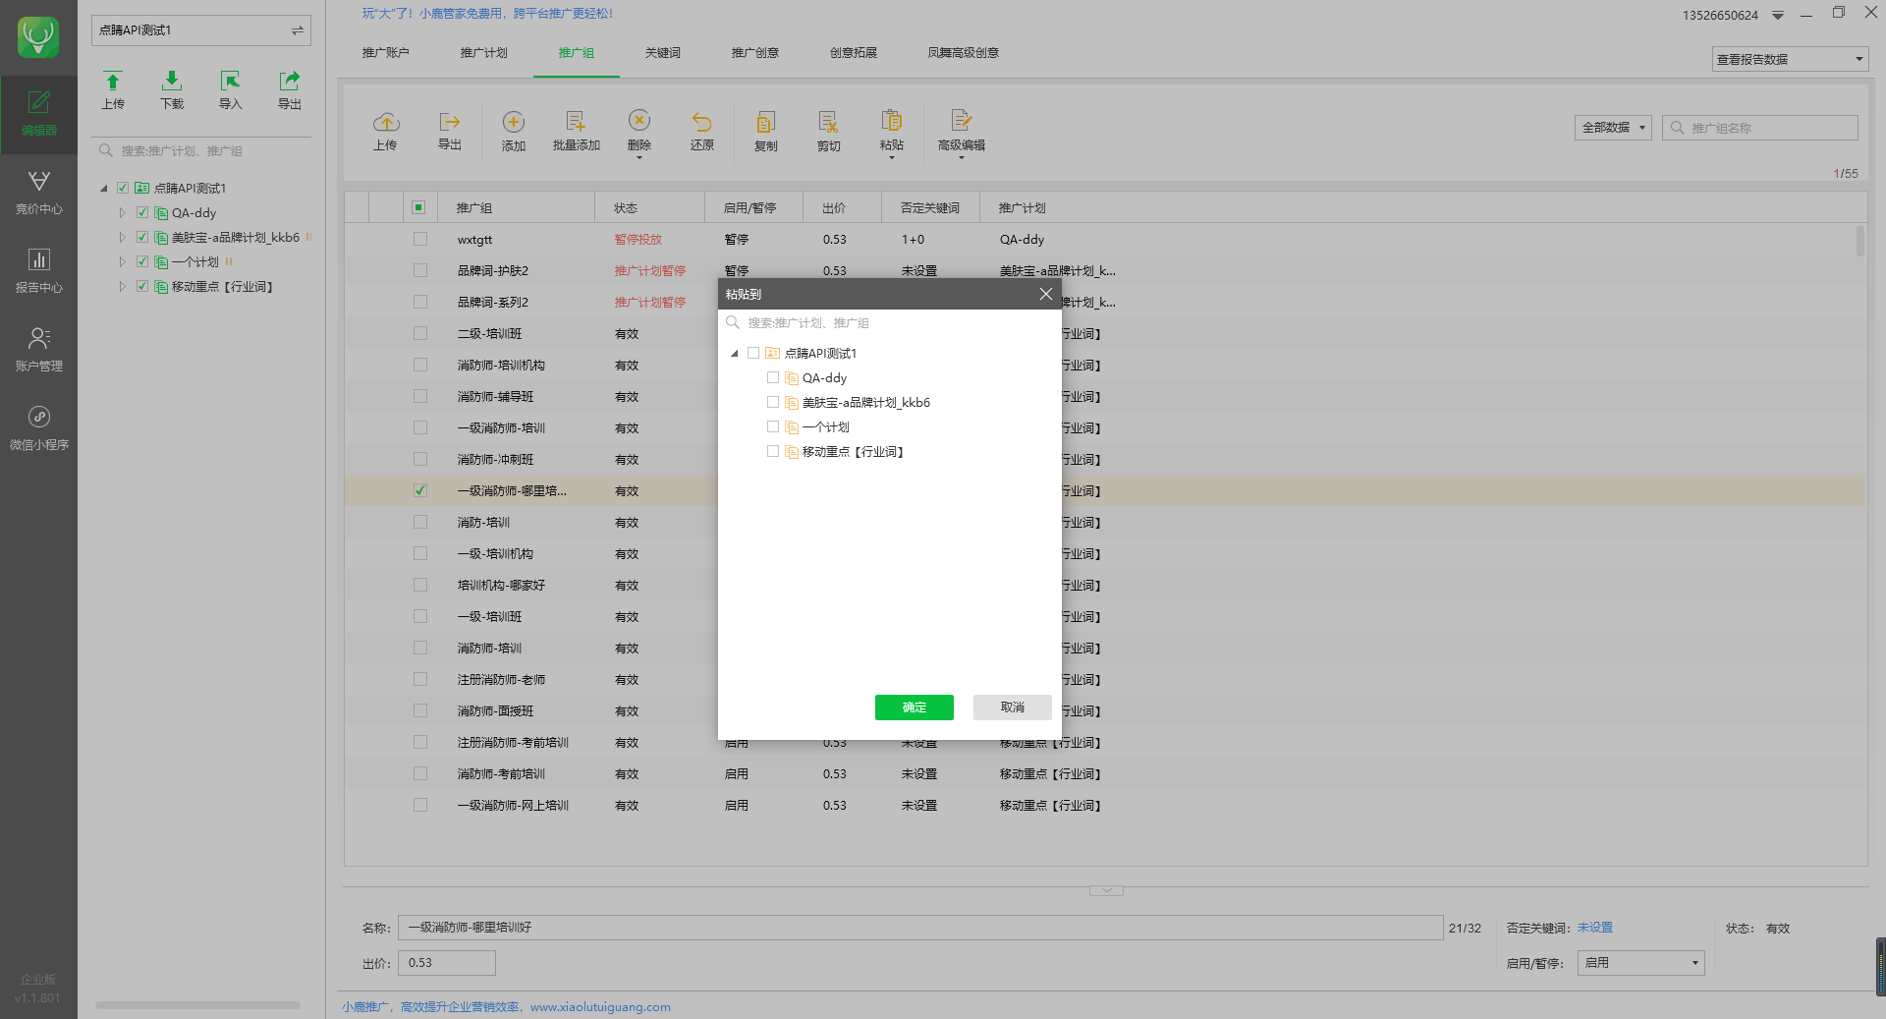
Task: Click the 导入 import icon
Action: [x=230, y=89]
